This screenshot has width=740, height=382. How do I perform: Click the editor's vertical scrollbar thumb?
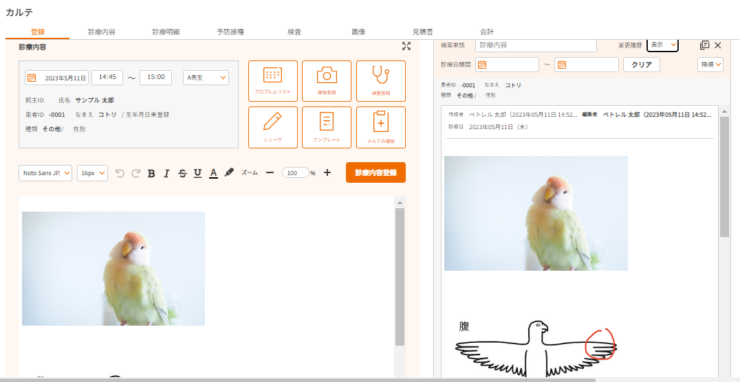400,276
